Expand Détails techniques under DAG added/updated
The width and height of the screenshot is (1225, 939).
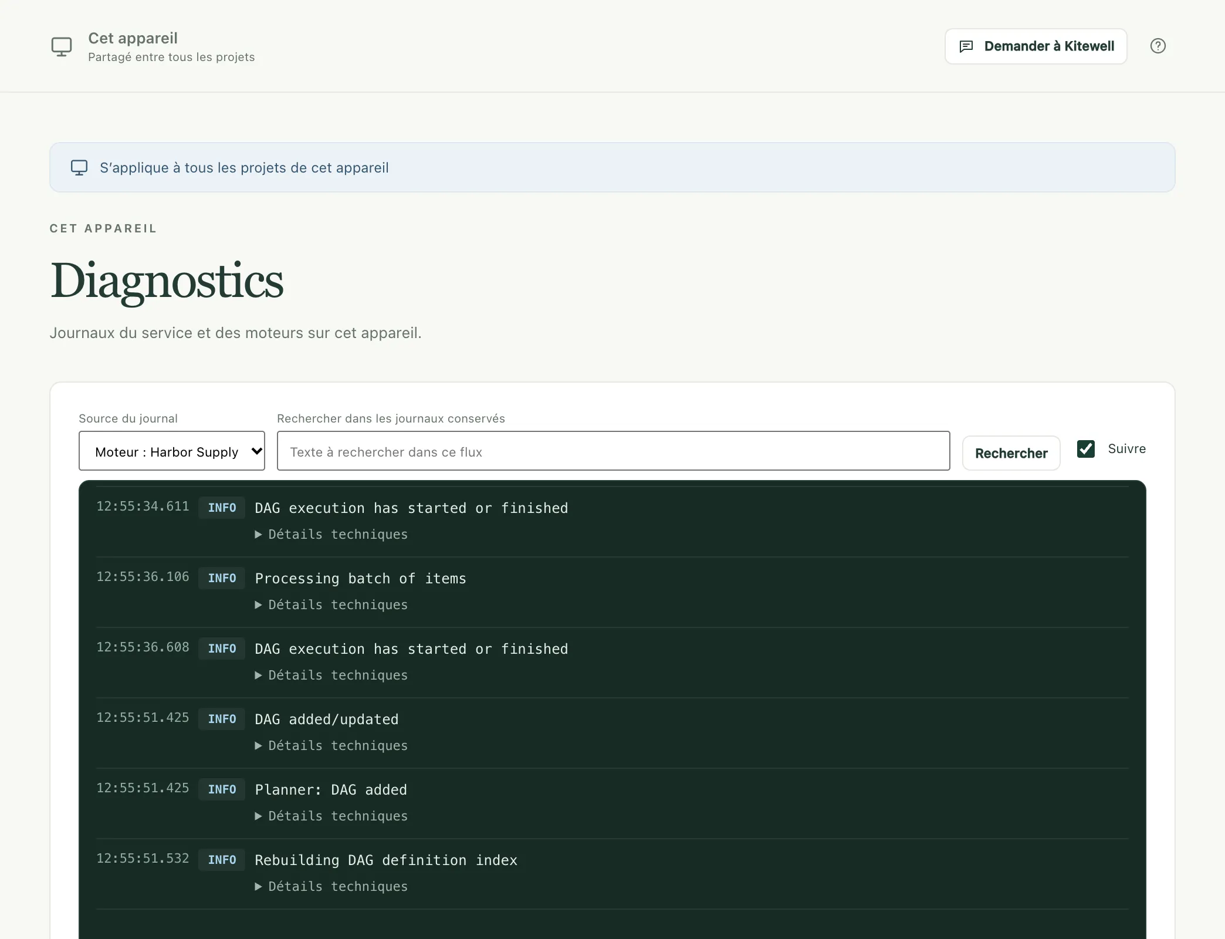pyautogui.click(x=331, y=745)
